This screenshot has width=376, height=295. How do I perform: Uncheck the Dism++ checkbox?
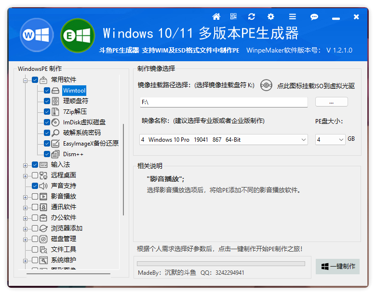pyautogui.click(x=47, y=154)
